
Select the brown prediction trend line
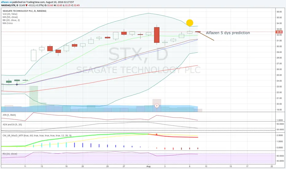207,36
